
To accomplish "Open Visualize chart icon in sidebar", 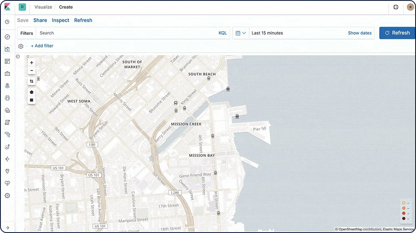I will point(7,49).
